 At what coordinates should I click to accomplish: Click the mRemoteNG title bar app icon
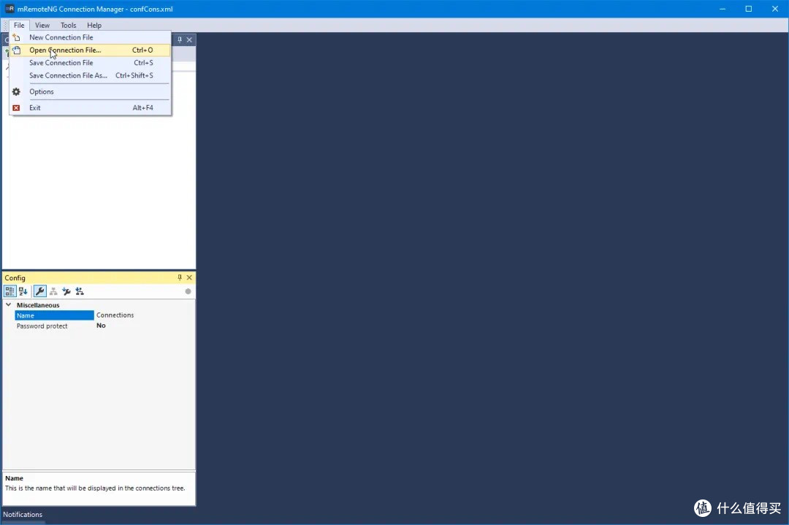pyautogui.click(x=9, y=9)
